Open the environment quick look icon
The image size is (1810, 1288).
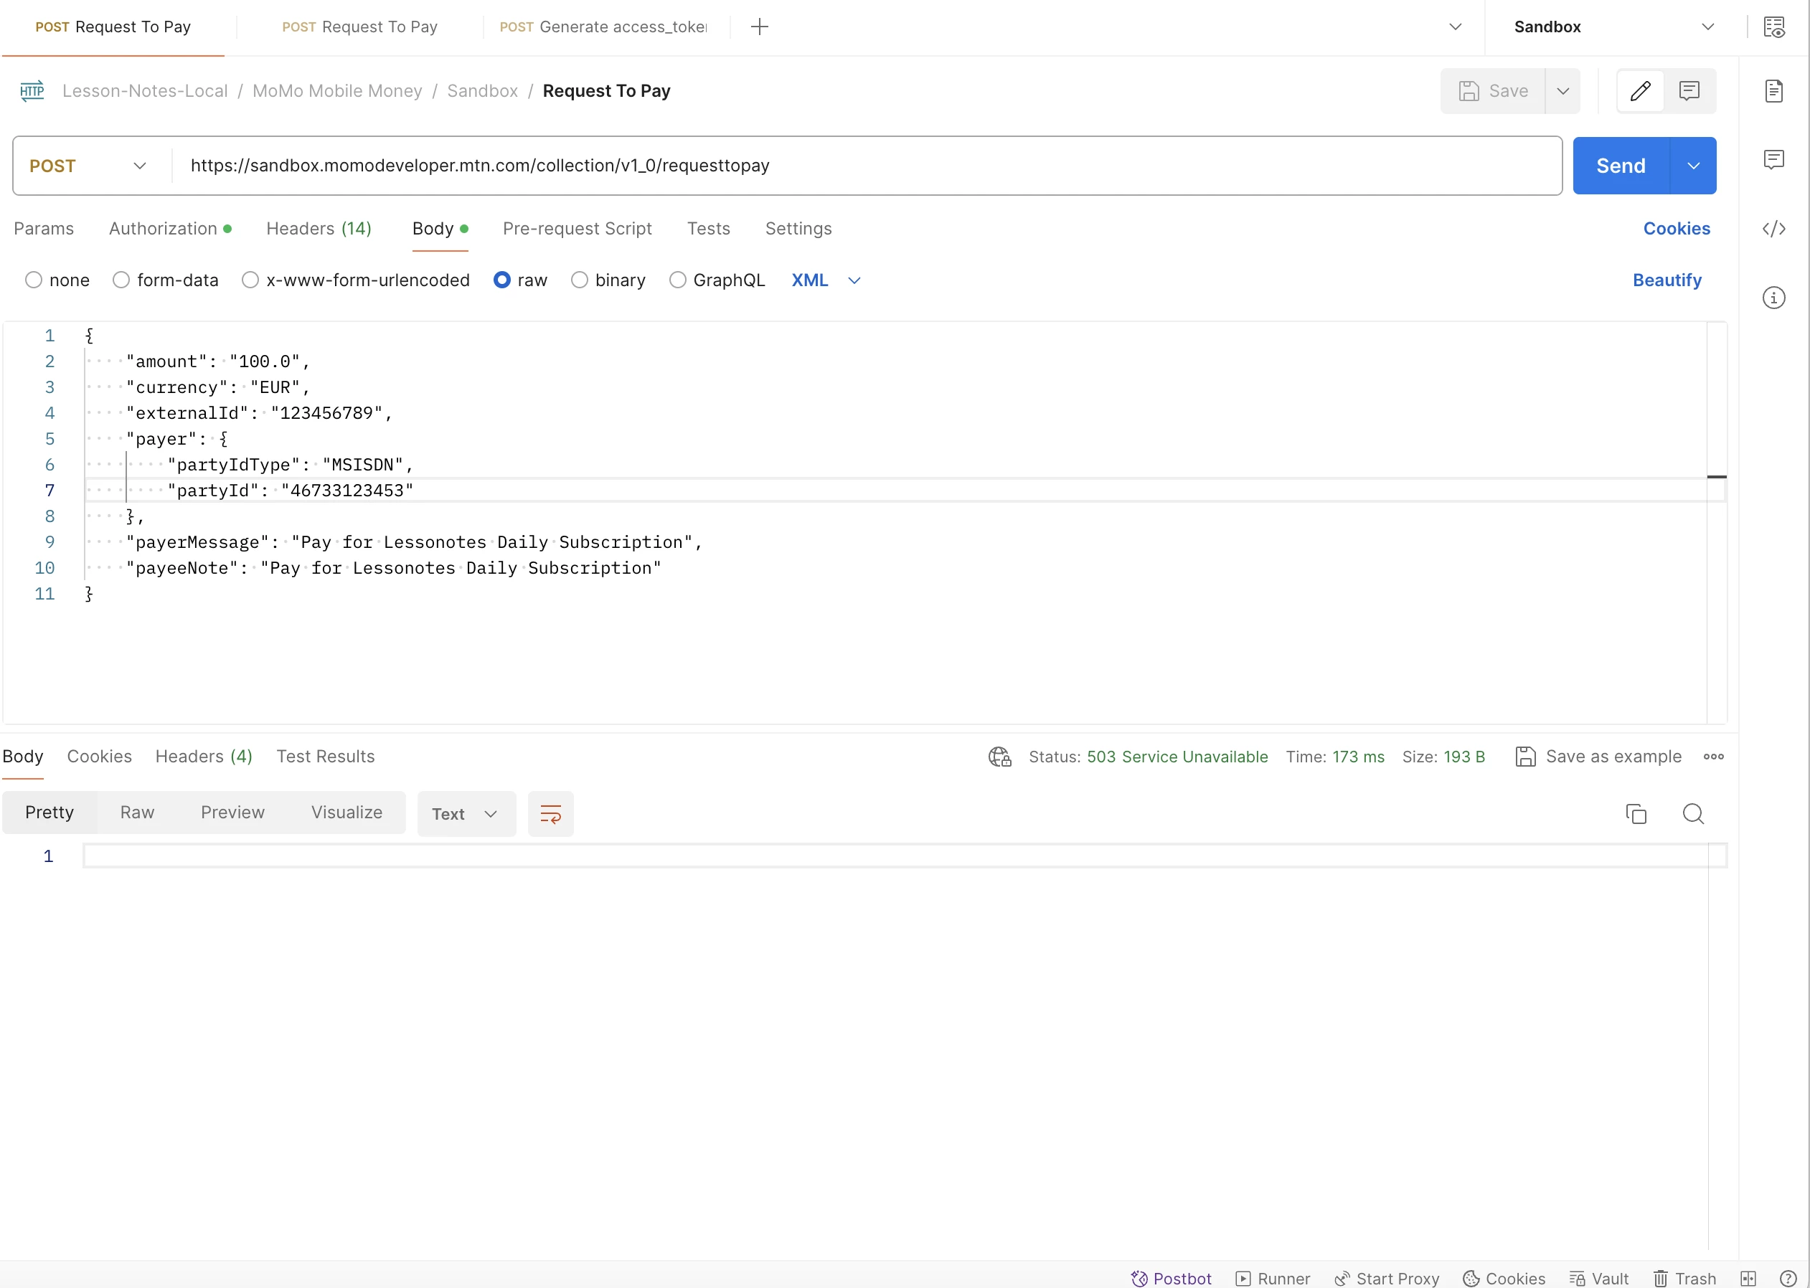pos(1773,27)
